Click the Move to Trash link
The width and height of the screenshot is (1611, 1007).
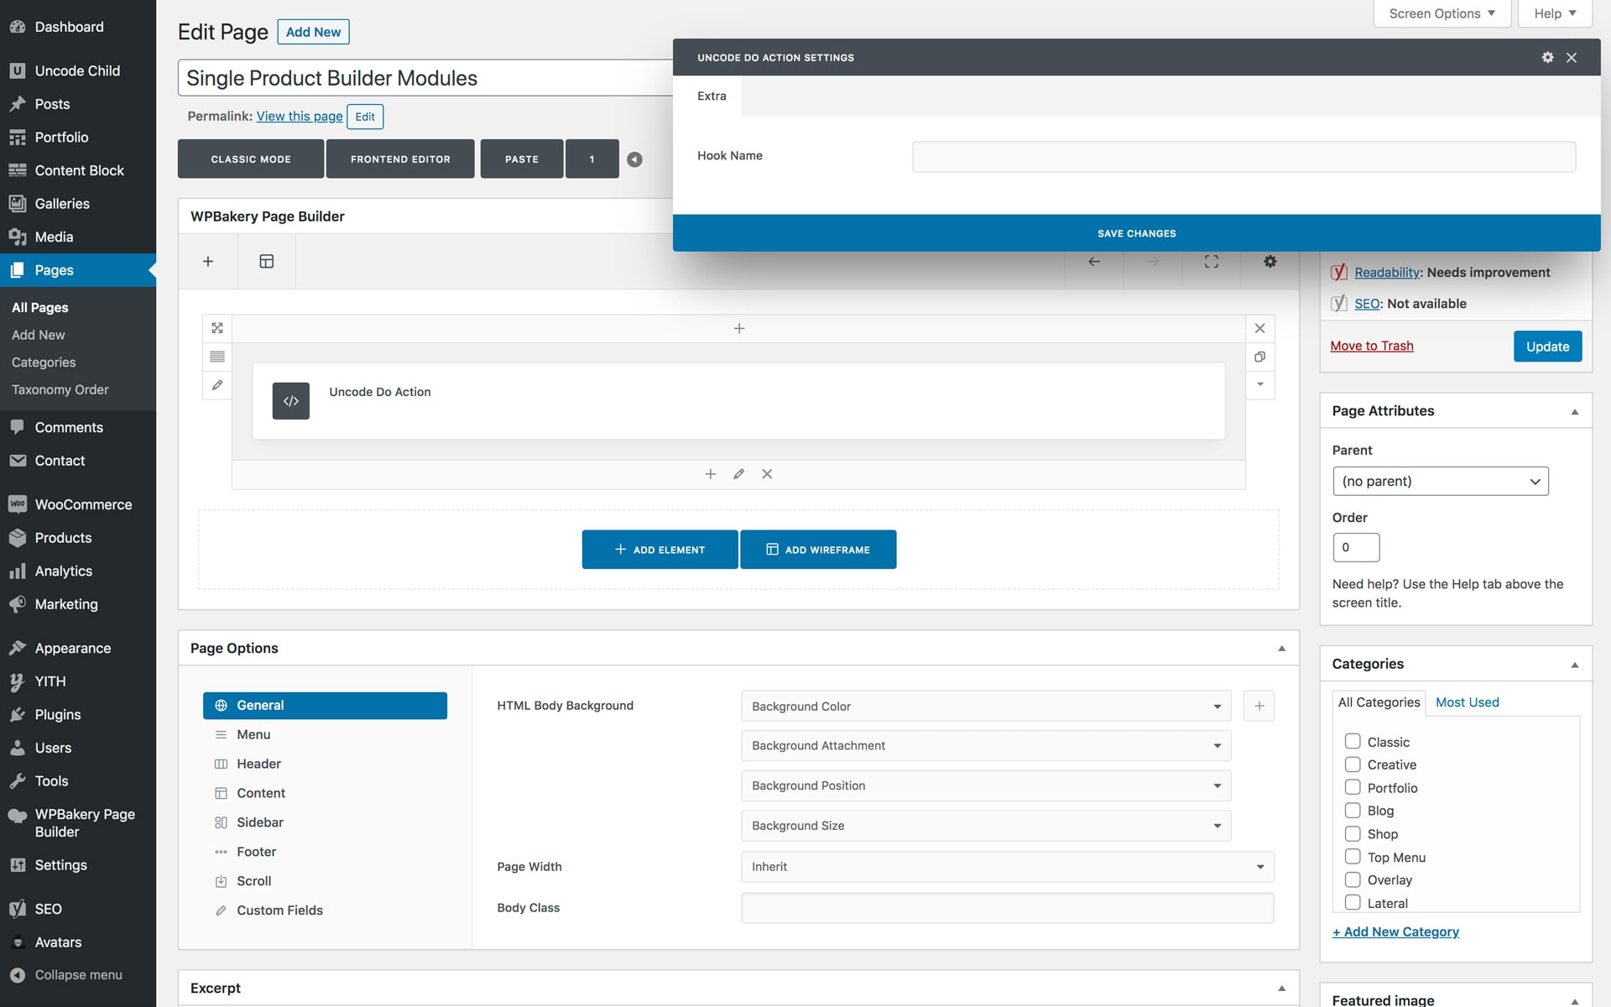[x=1371, y=346]
